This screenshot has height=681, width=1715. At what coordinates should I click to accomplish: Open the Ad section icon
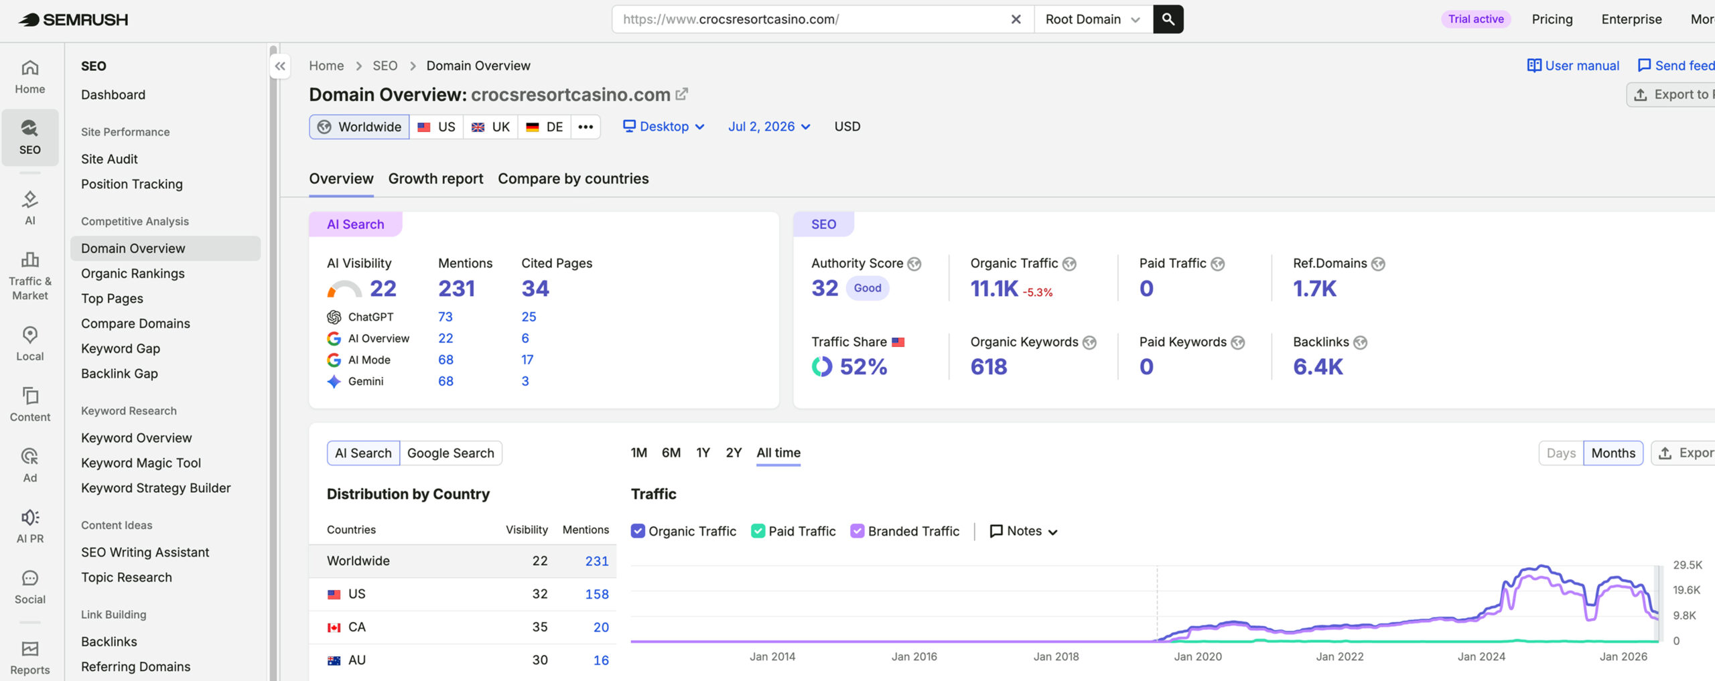coord(30,465)
